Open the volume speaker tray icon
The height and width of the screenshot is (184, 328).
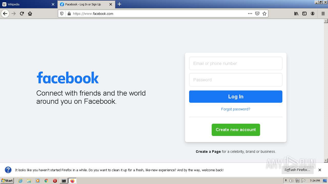(x=291, y=181)
